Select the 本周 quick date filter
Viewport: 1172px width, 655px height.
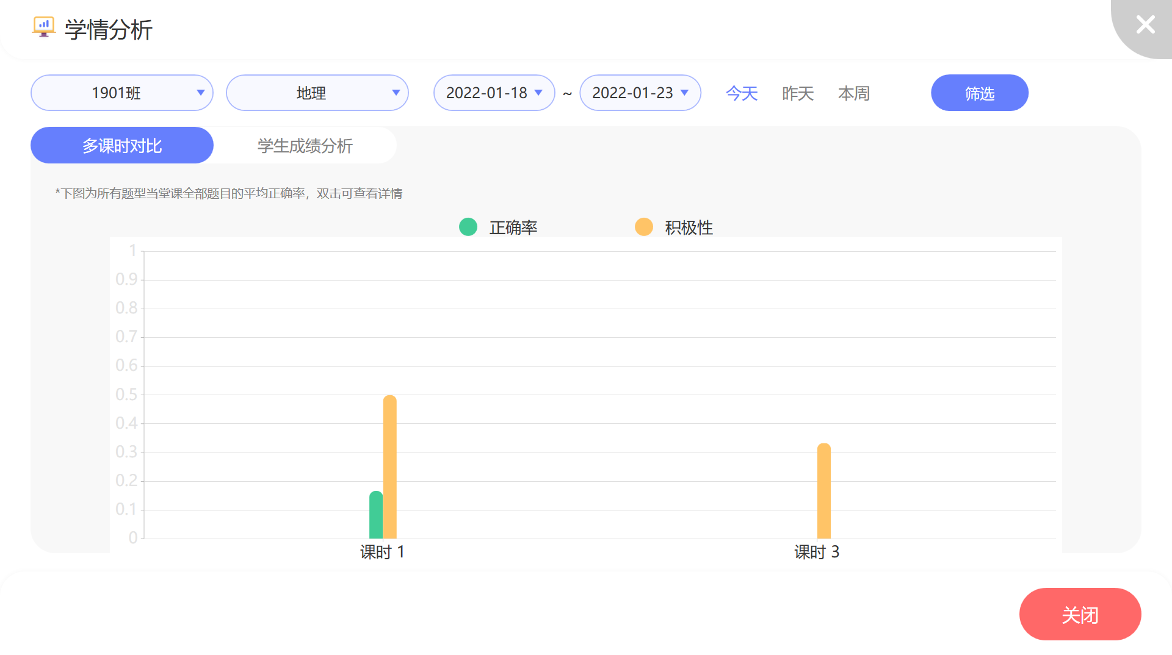pyautogui.click(x=854, y=93)
